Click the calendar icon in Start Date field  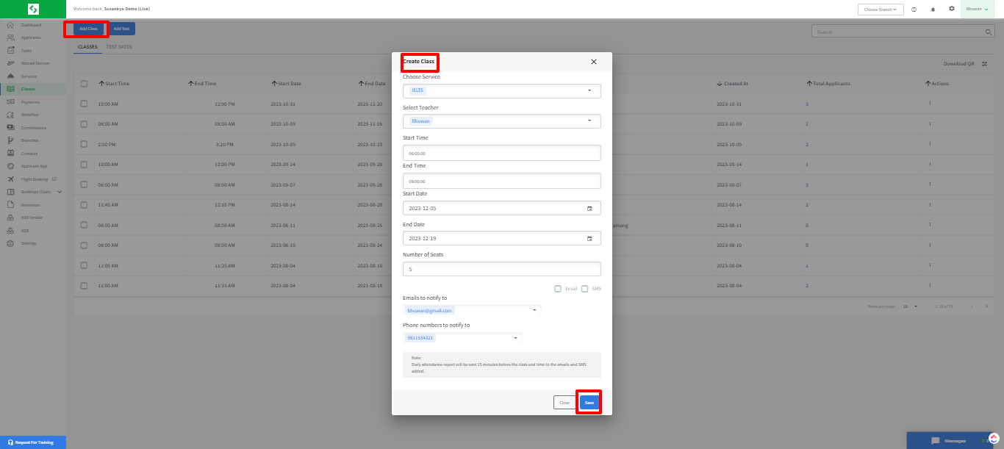(589, 209)
